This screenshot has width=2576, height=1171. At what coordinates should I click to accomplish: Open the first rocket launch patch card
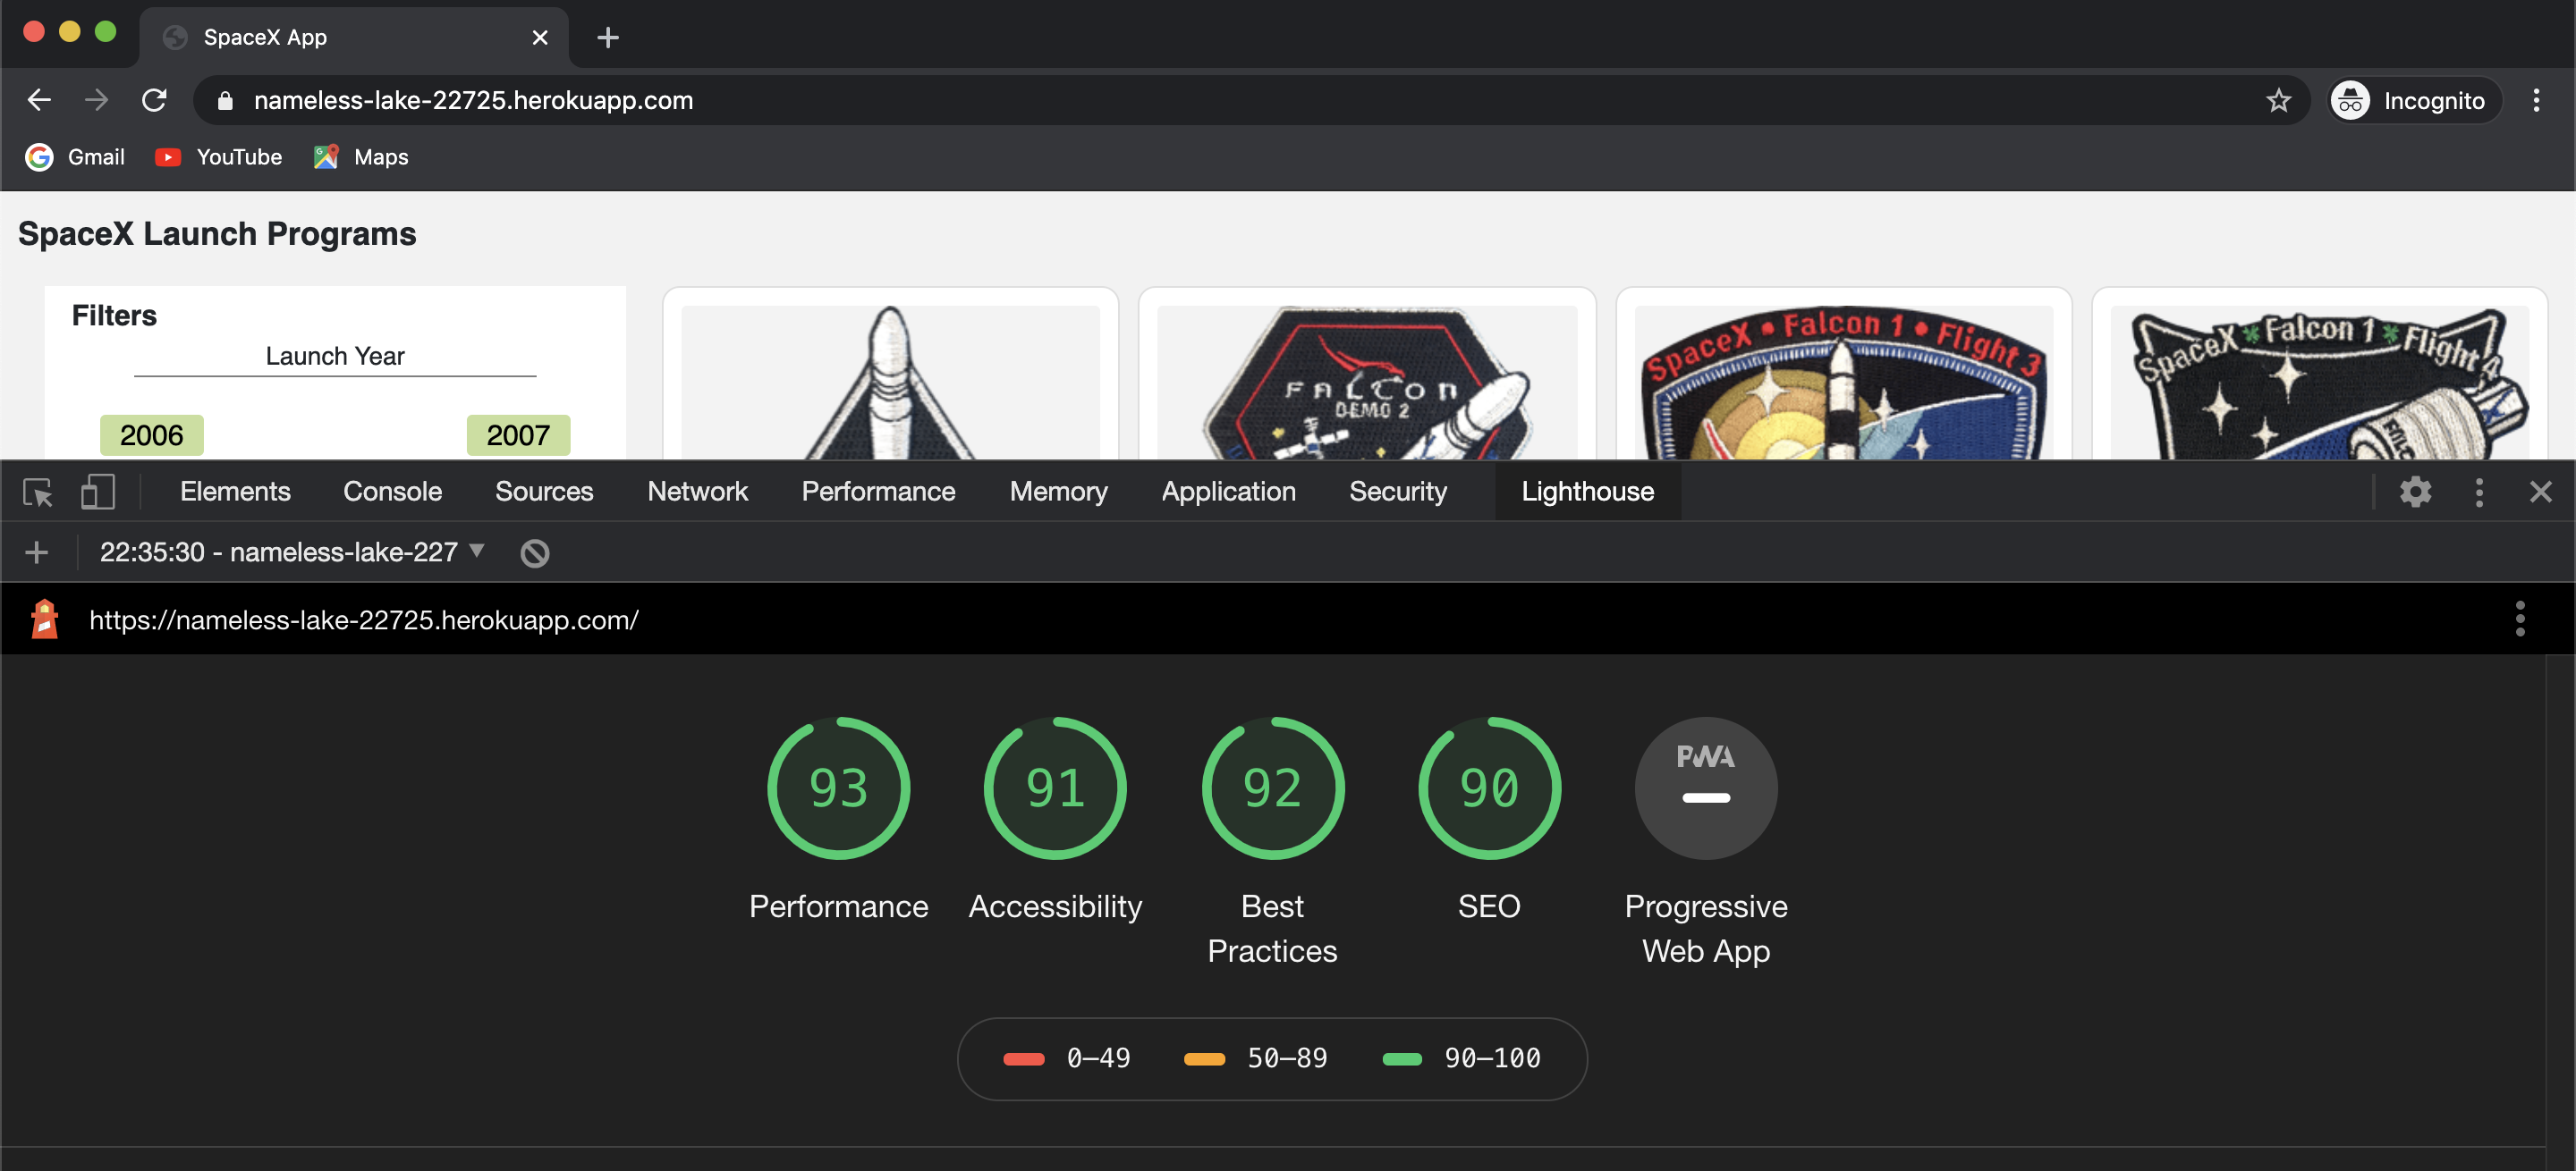(890, 375)
